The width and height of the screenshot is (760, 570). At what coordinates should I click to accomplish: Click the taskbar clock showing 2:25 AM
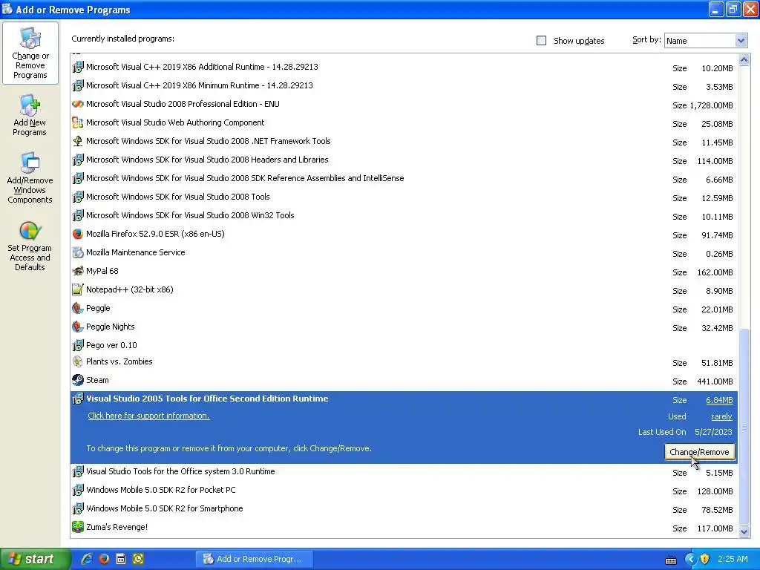(x=733, y=559)
